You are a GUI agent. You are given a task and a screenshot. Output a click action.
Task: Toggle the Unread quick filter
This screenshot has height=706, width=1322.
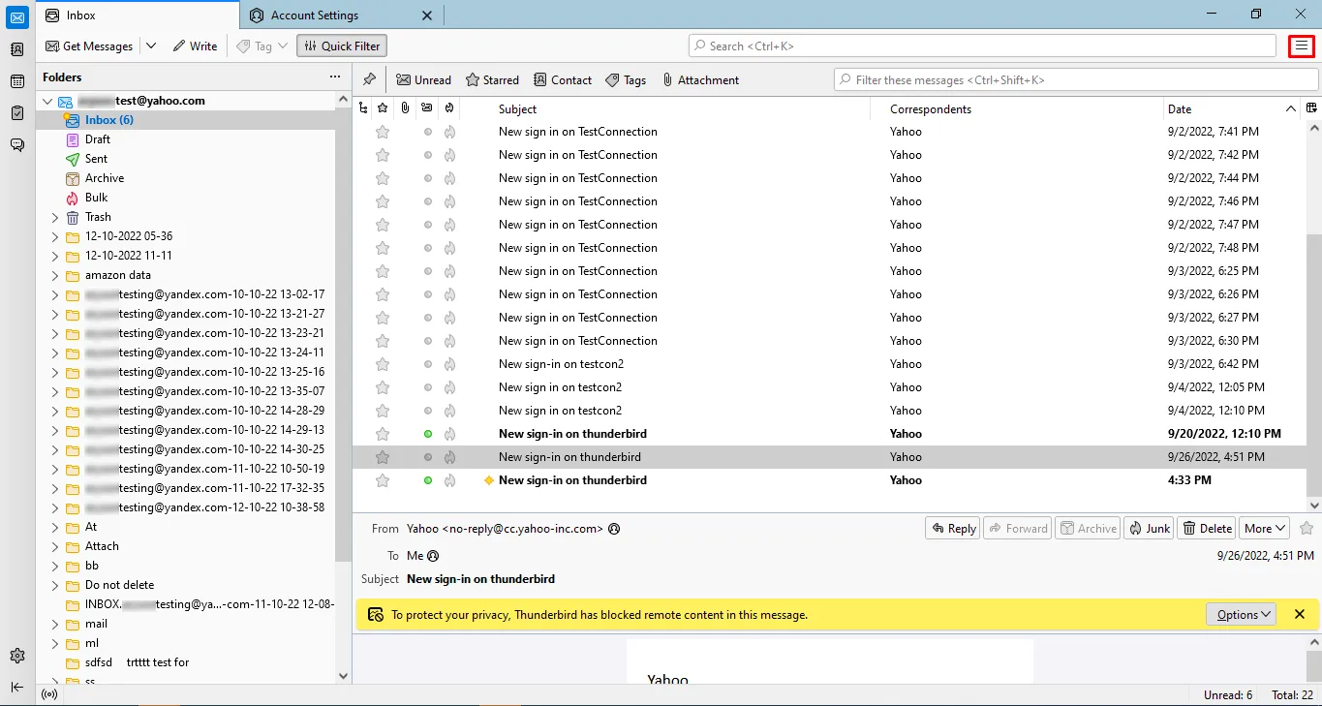click(x=423, y=80)
